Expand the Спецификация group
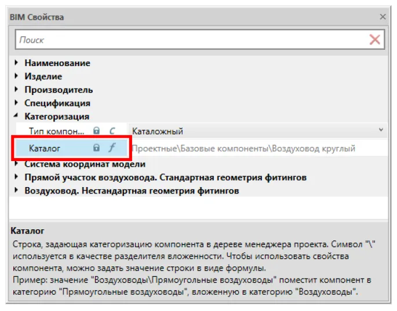397x311 pixels. click(16, 103)
